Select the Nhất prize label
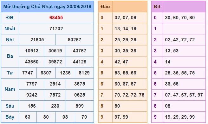208x124 pixels. (x=10, y=29)
